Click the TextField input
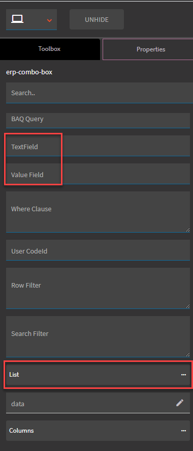This screenshot has width=193, height=451. (98, 146)
